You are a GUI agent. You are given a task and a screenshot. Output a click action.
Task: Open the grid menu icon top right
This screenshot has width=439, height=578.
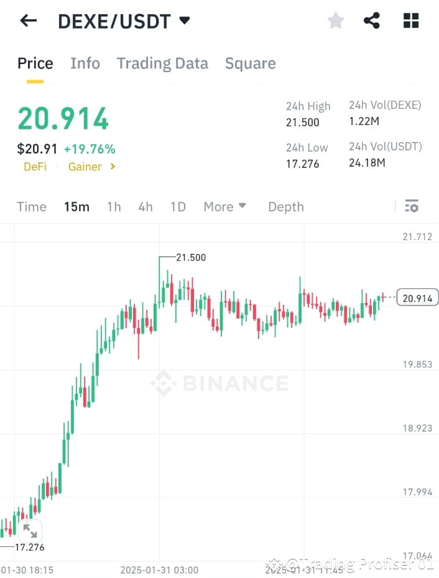point(410,20)
